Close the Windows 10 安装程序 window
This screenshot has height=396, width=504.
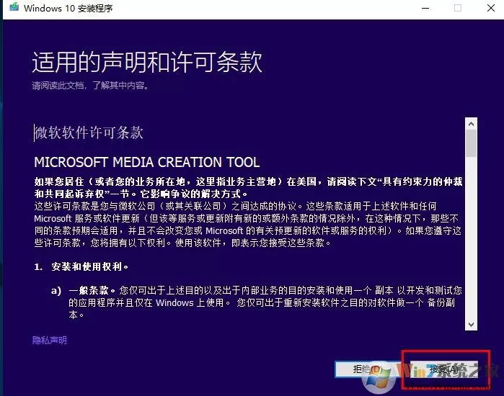pos(491,8)
